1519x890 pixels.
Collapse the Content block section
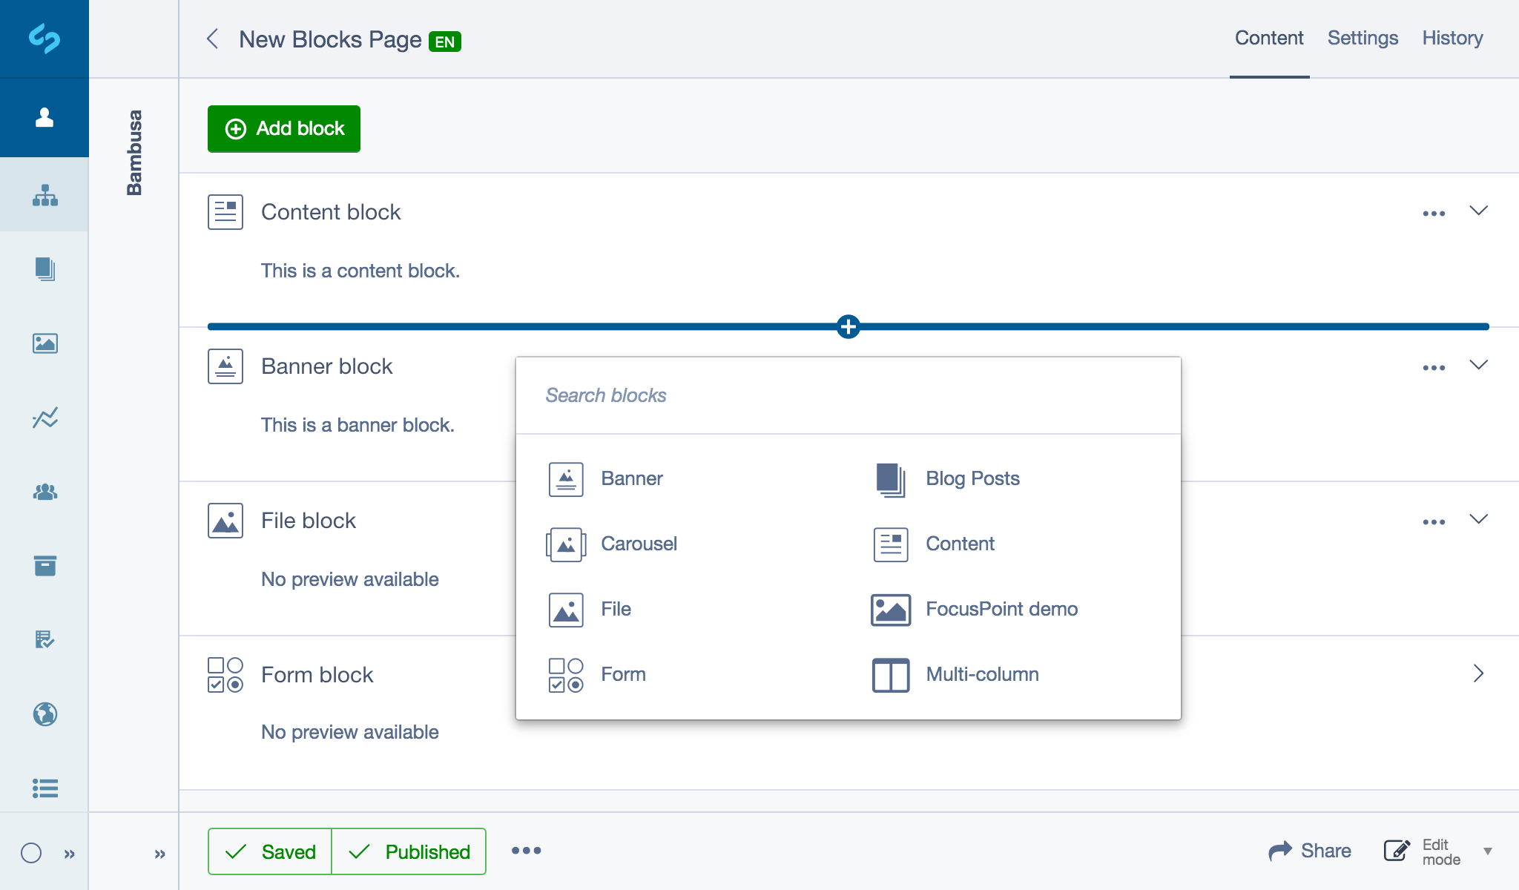click(x=1477, y=212)
